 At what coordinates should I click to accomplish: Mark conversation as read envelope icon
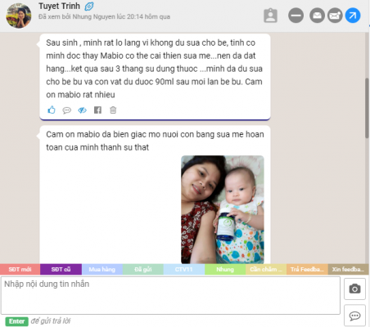(317, 16)
